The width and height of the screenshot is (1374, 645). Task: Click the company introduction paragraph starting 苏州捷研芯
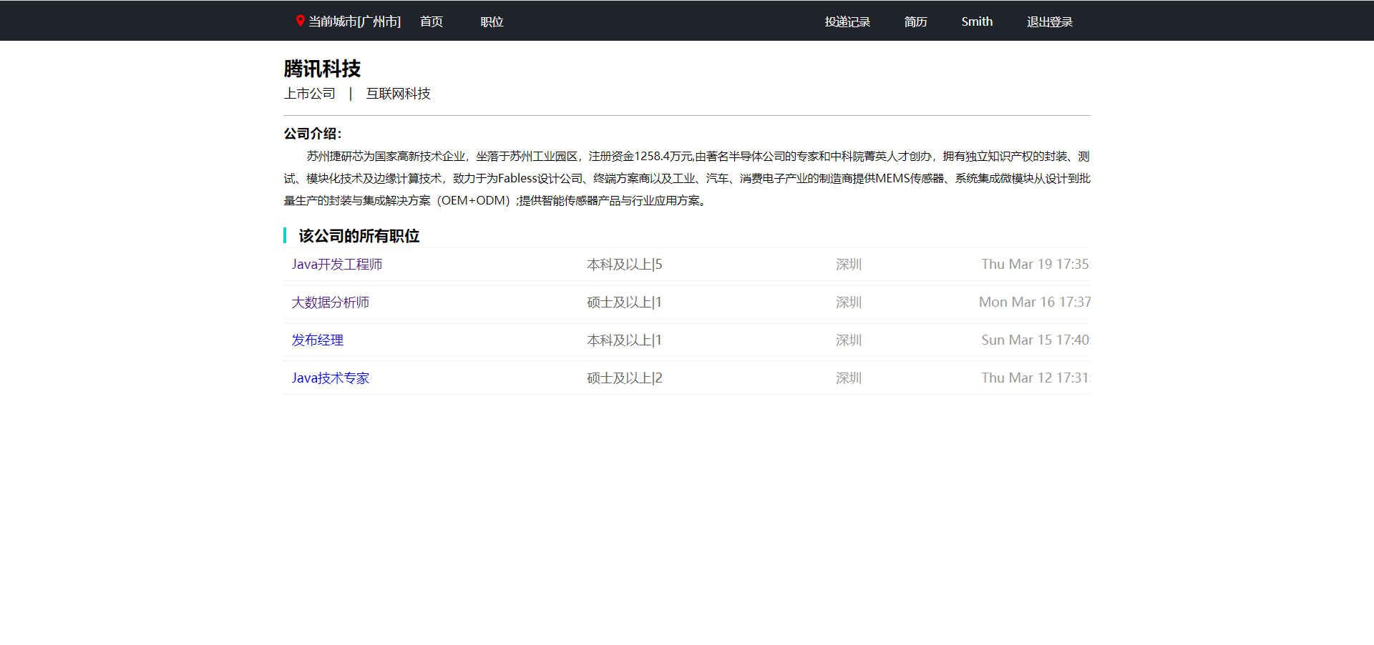tap(687, 179)
